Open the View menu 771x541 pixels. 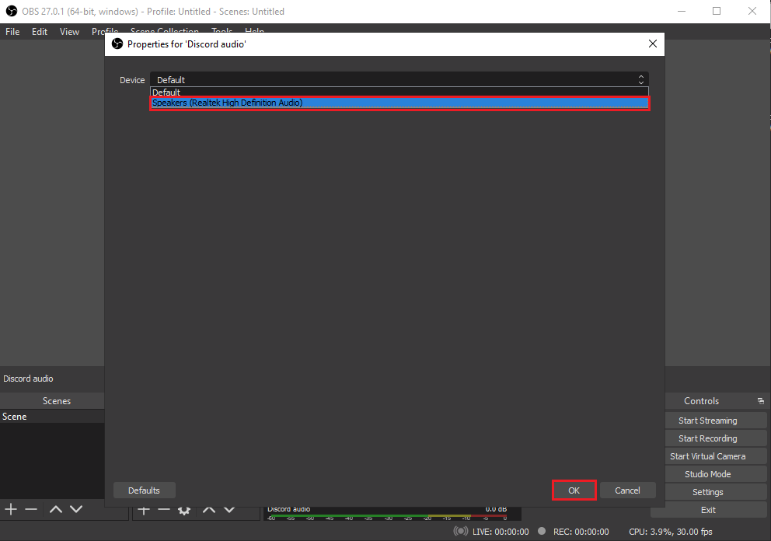coord(69,31)
